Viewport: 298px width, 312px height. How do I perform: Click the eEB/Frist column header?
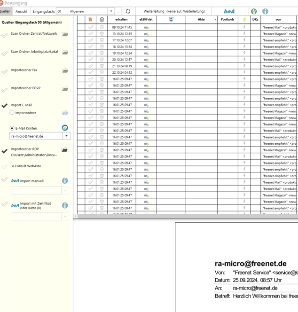146,19
